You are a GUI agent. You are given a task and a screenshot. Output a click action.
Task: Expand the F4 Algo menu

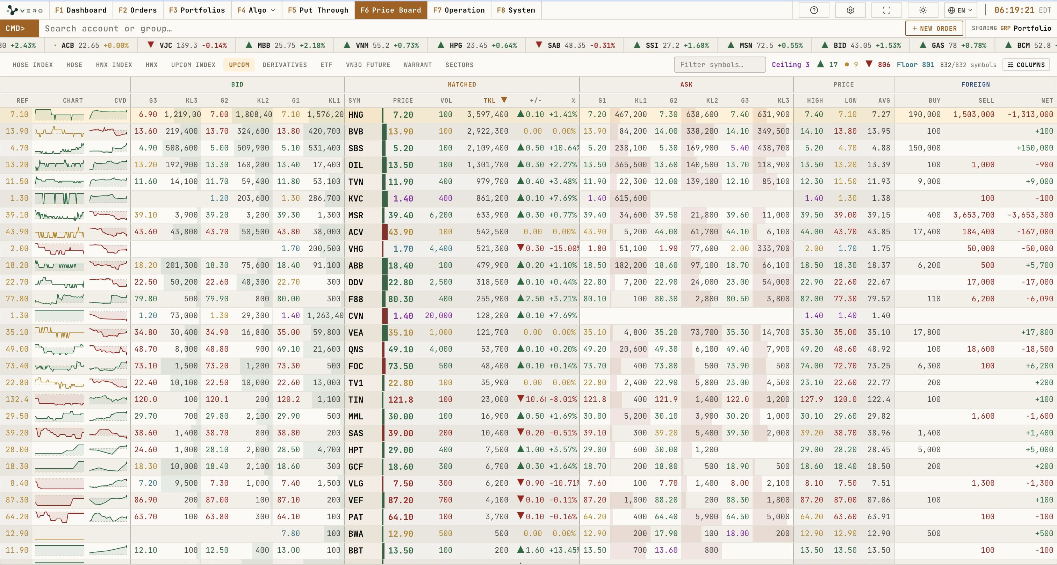(x=256, y=10)
